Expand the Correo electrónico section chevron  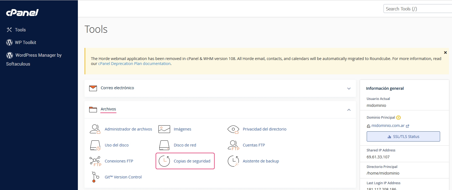click(349, 88)
